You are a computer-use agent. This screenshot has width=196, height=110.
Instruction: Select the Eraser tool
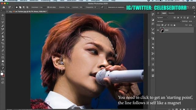pos(3,40)
